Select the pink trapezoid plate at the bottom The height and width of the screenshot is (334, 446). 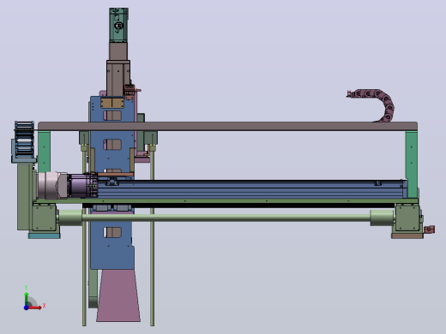(118, 295)
